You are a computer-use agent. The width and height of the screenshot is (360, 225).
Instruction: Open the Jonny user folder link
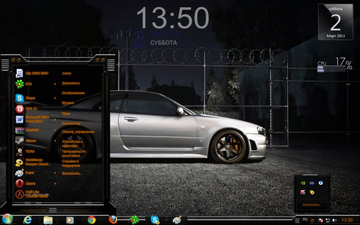(x=67, y=73)
